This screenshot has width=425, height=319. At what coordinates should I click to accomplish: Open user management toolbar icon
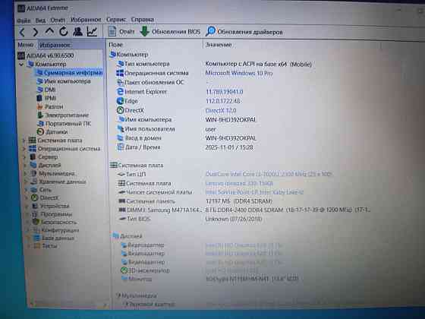[77, 32]
